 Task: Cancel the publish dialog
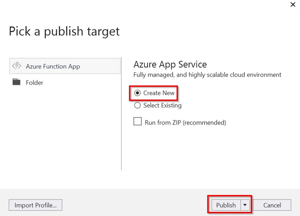pyautogui.click(x=272, y=205)
